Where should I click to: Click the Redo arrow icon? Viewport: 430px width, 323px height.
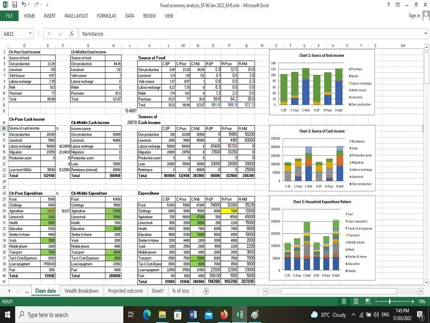(x=37, y=4)
